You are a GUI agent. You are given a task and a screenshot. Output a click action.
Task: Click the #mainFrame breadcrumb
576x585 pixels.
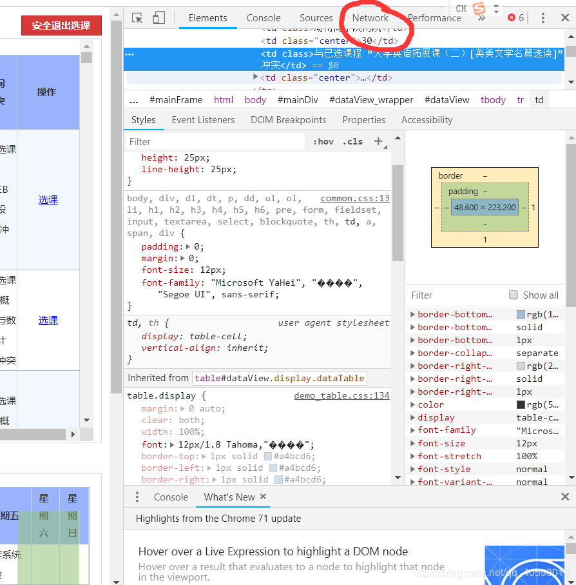pyautogui.click(x=176, y=100)
